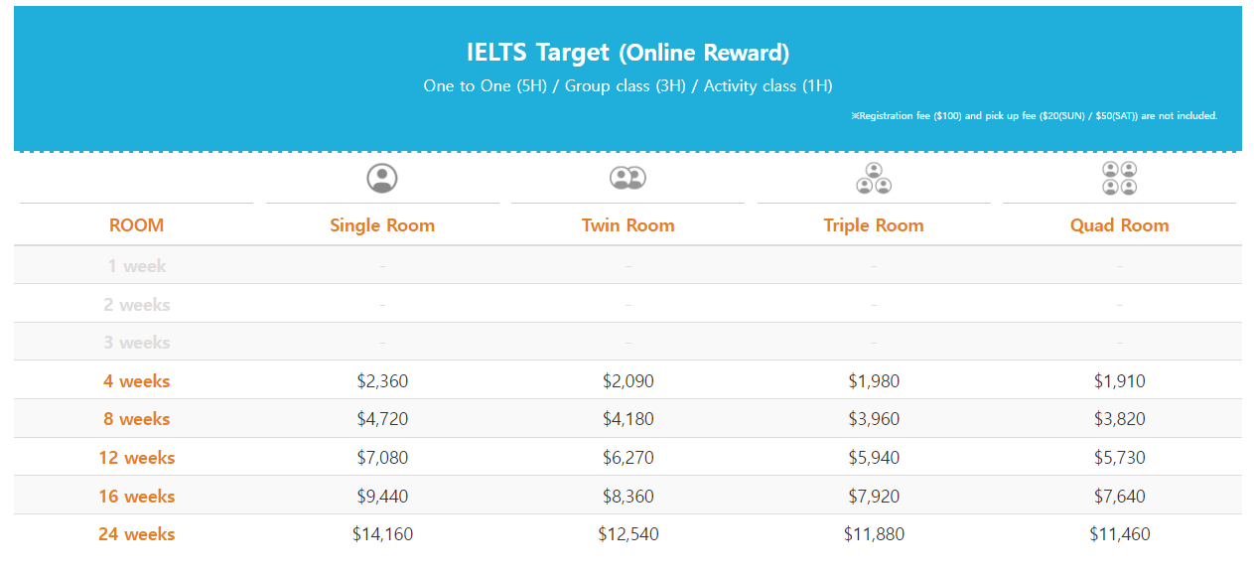Image resolution: width=1254 pixels, height=578 pixels.
Task: Choose the 24 weeks row label
Action: click(x=136, y=534)
